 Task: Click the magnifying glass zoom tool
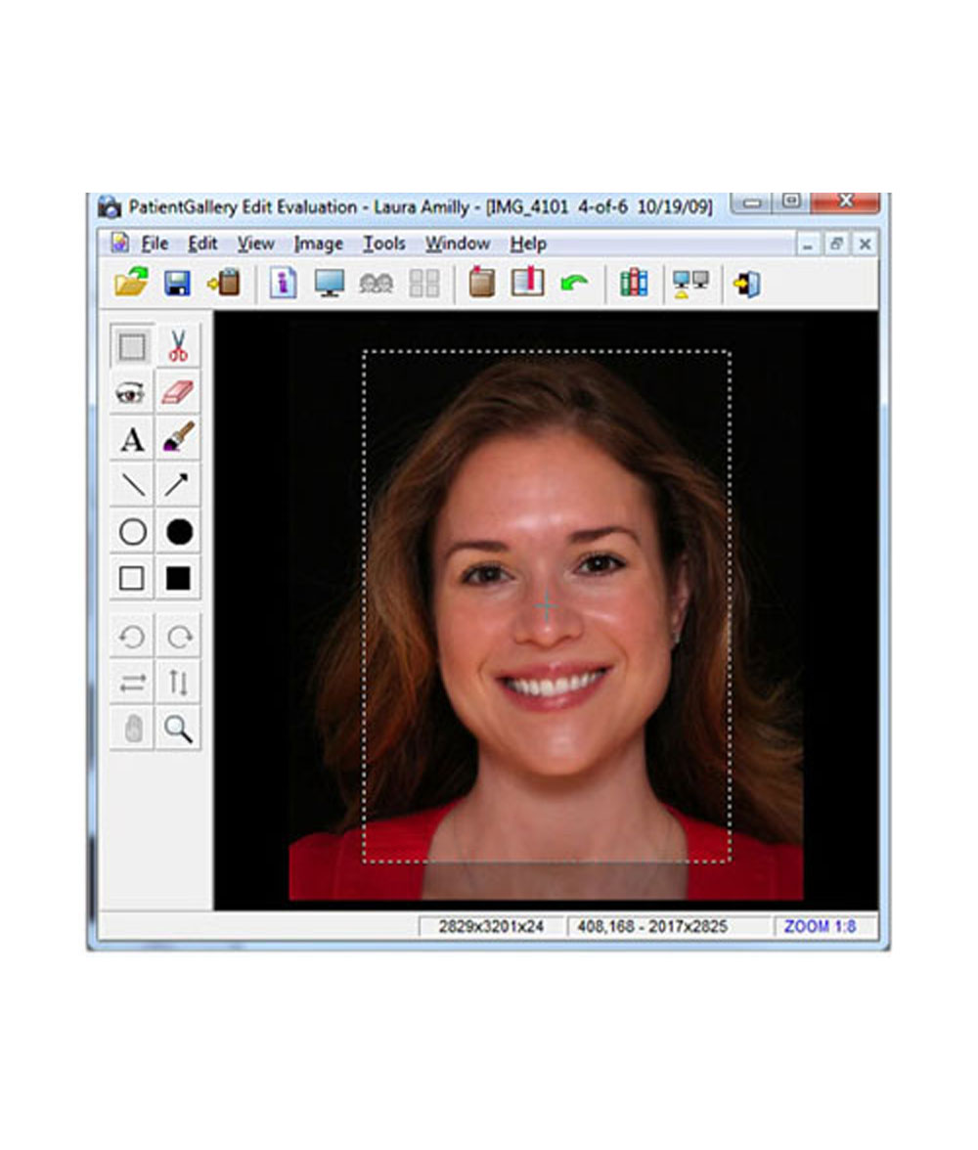tap(178, 729)
